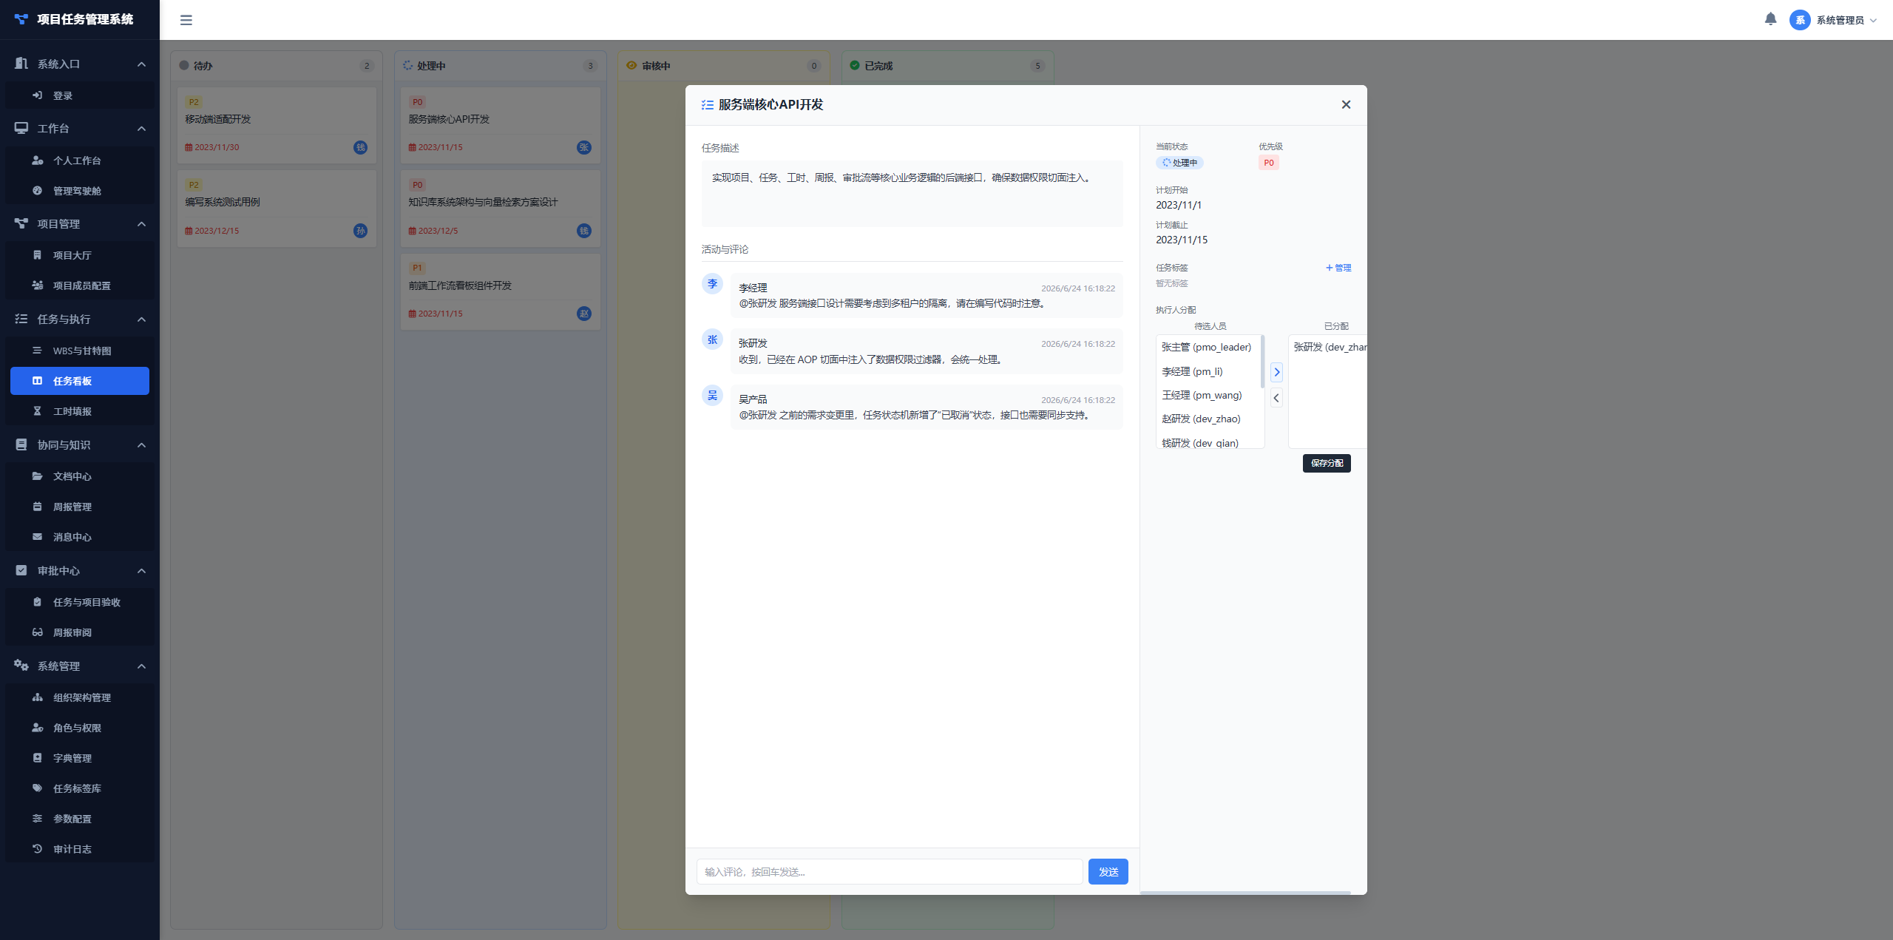Screen dimensions: 1893x940
Task: Click the 保存分配 button
Action: (x=1327, y=463)
